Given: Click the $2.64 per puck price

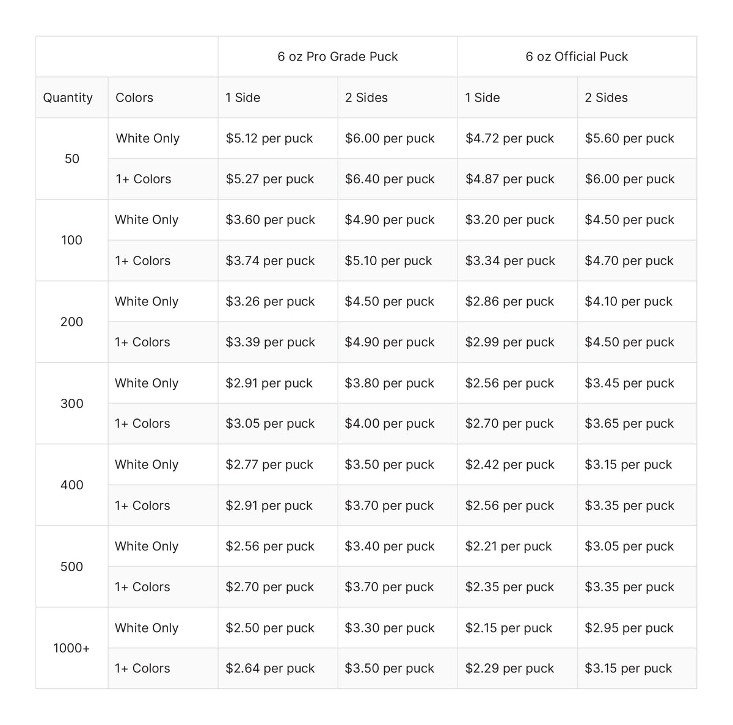Looking at the screenshot, I should (270, 669).
